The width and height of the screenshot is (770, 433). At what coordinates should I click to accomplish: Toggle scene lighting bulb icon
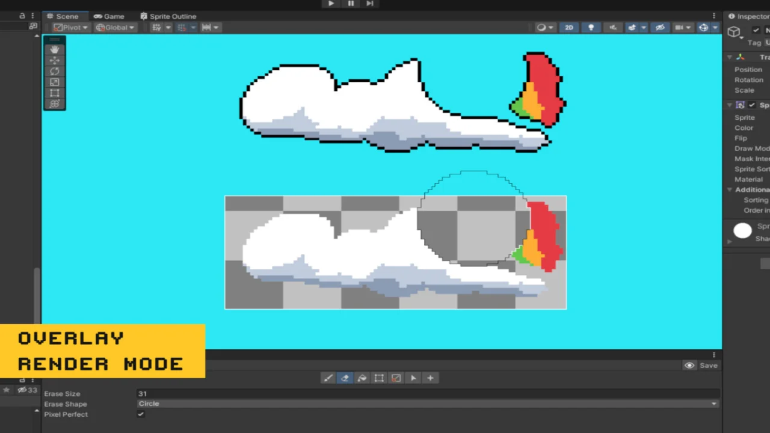coord(591,28)
